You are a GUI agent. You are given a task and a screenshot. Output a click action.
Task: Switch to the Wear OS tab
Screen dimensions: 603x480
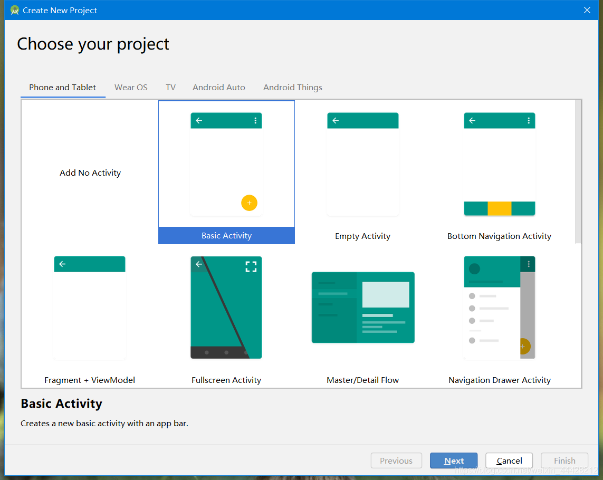[131, 88]
